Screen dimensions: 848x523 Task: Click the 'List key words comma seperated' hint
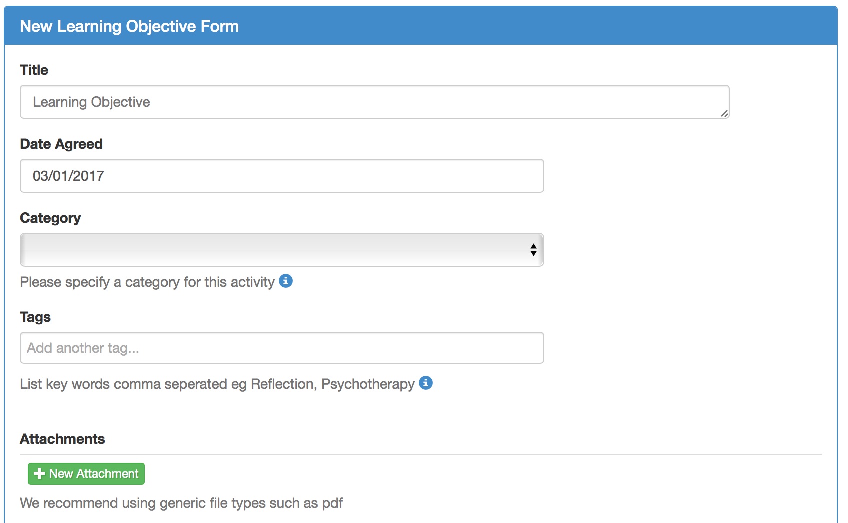point(217,384)
